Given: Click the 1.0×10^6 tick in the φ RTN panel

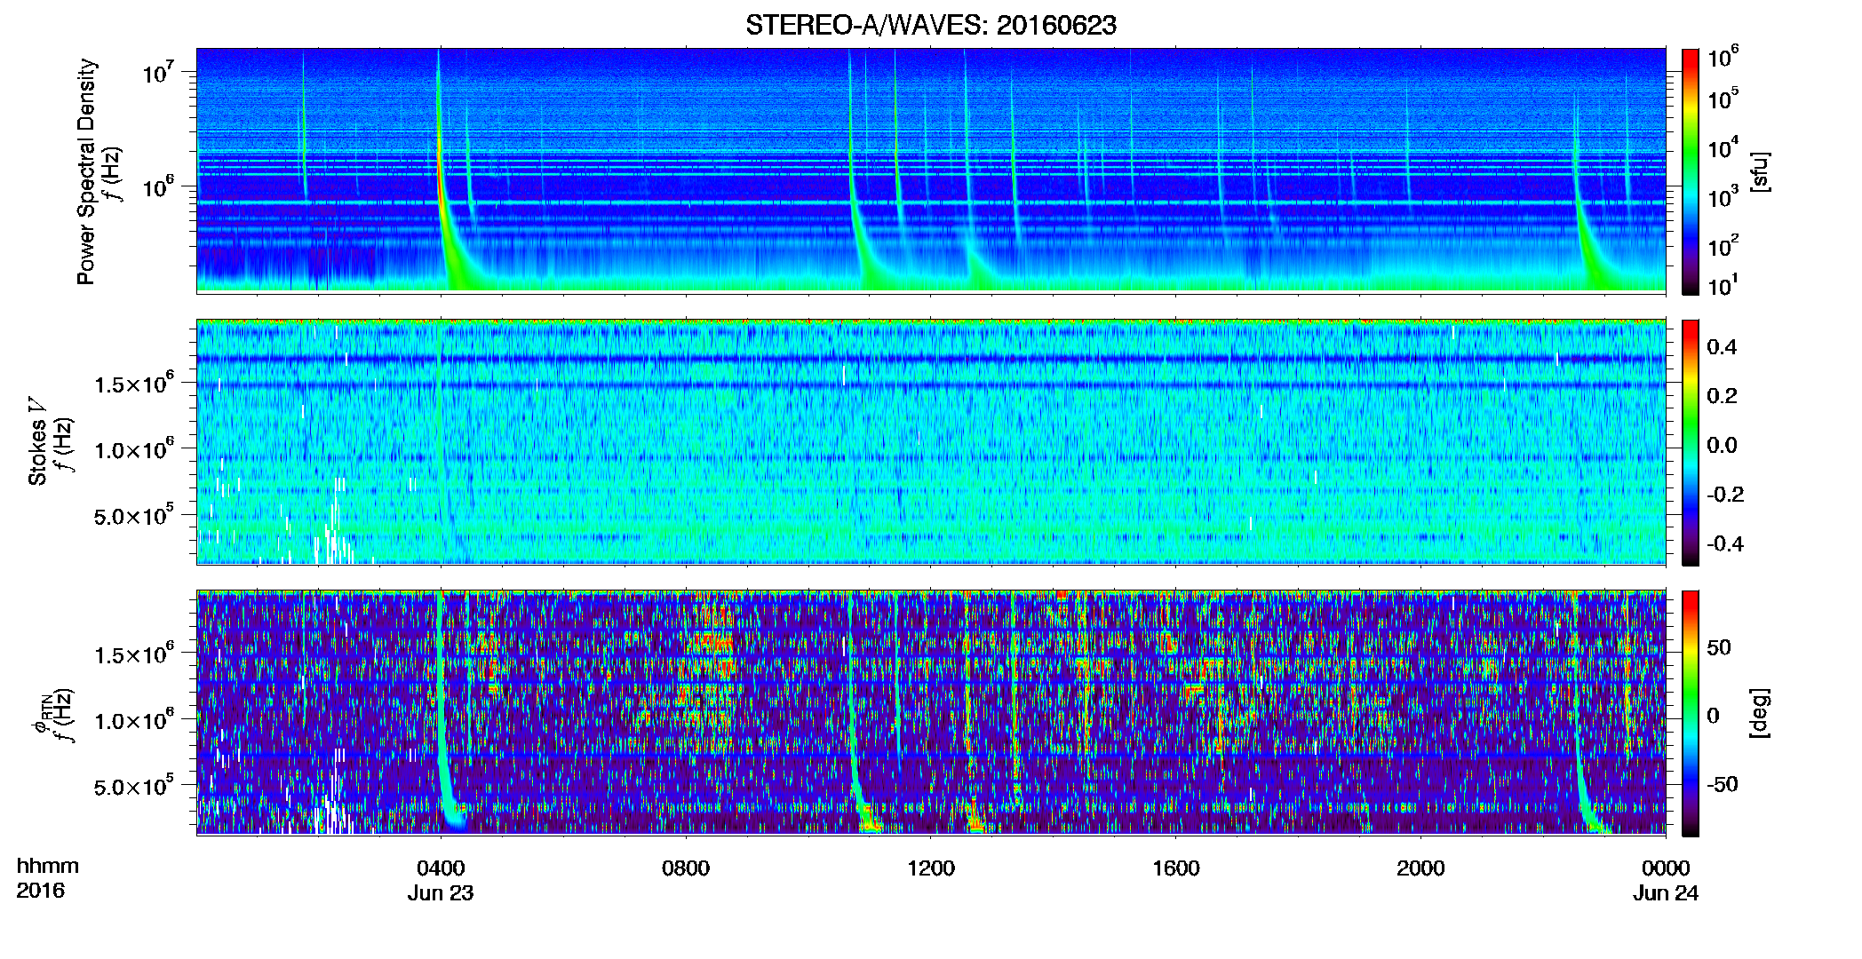Looking at the screenshot, I should pos(134,720).
